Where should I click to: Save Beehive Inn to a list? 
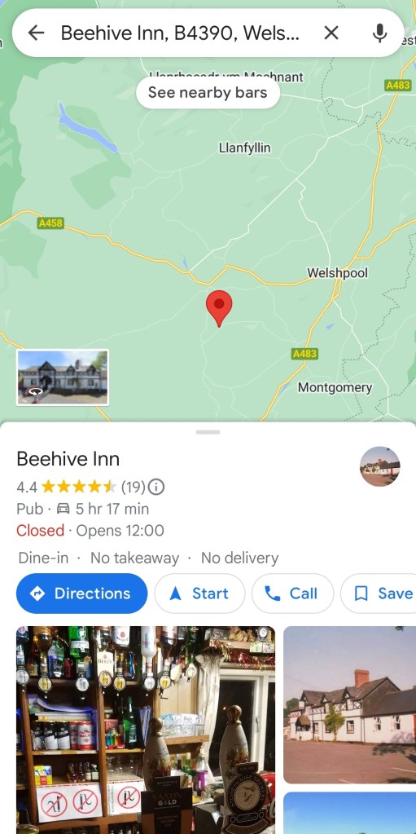(x=379, y=594)
